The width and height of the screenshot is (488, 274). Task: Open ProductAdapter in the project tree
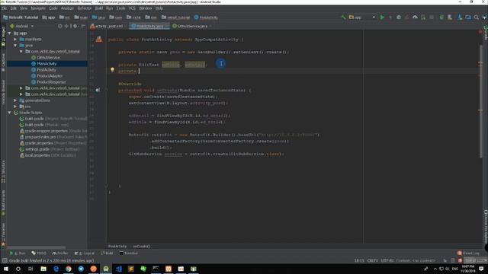pos(50,76)
